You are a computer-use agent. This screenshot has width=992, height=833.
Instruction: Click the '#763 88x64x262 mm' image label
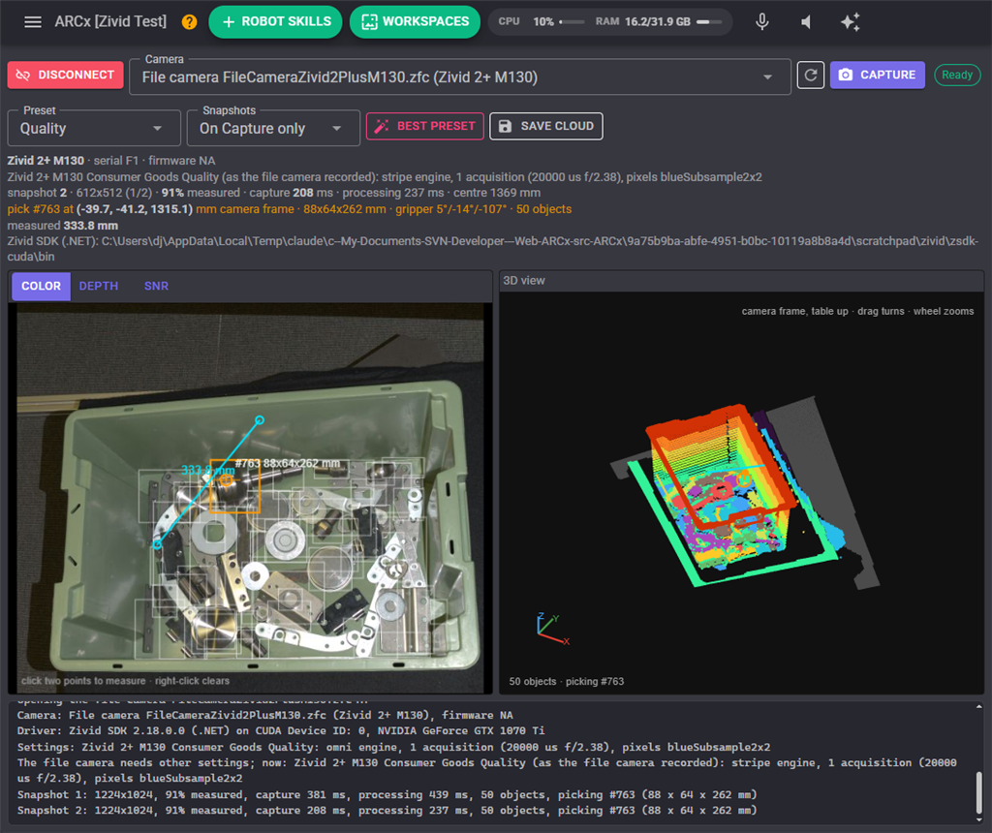pos(288,463)
